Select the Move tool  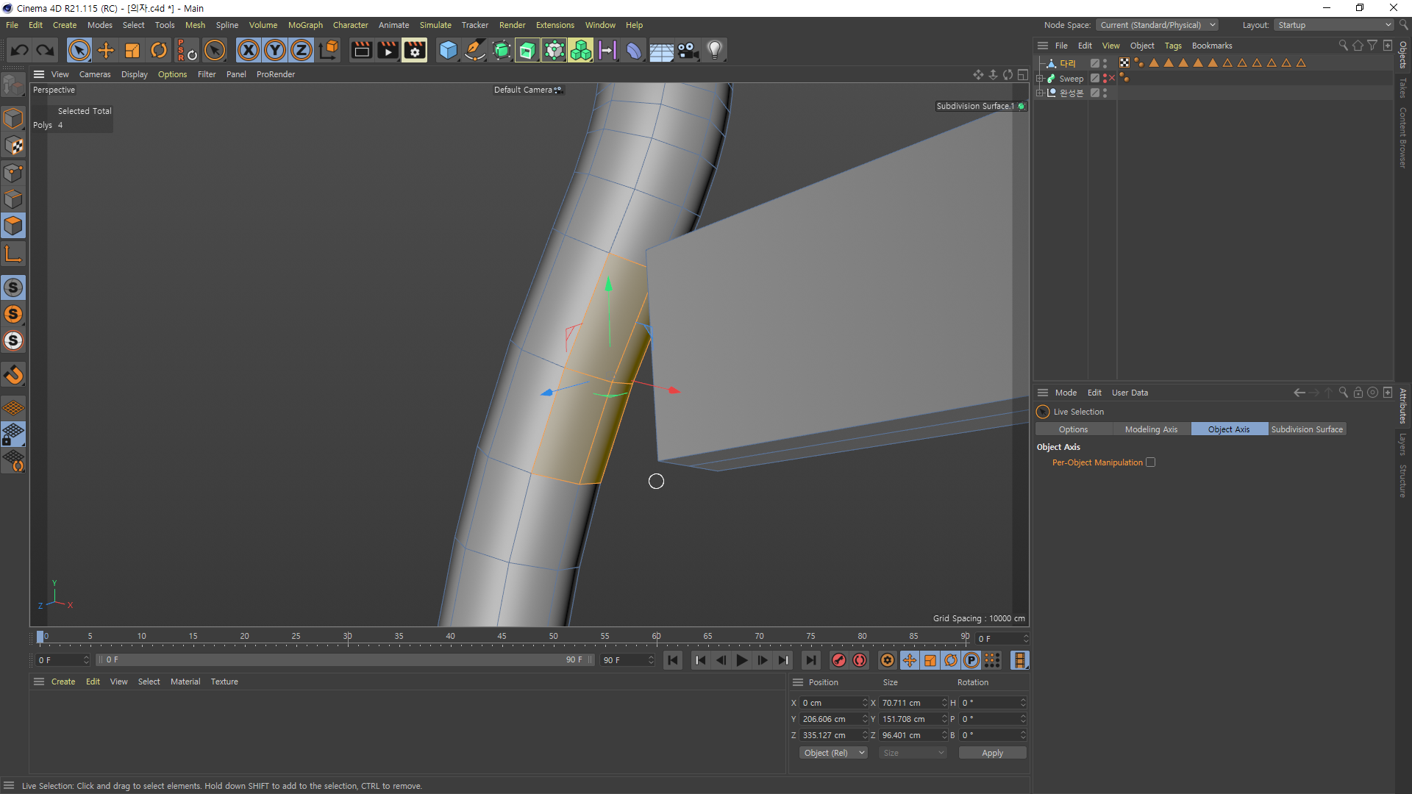[x=106, y=50]
